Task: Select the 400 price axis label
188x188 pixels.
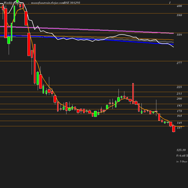Action: tap(179, 6)
